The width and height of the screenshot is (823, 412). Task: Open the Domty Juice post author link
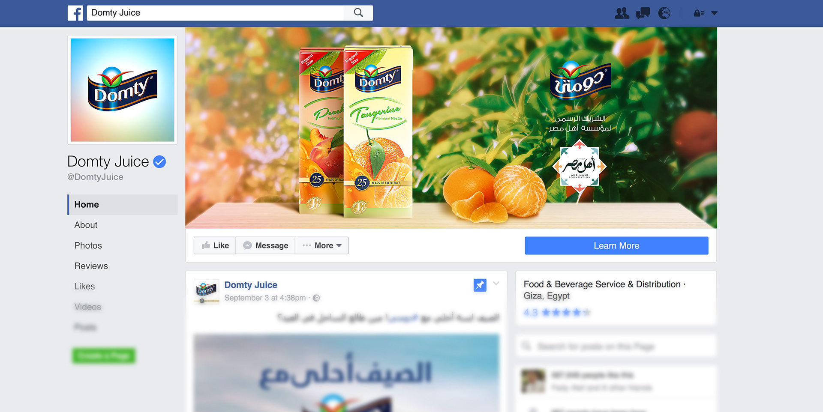coord(251,285)
